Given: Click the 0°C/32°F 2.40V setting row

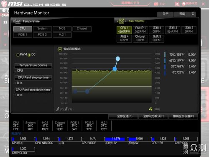Looking at the screenshot, I should [x=180, y=72].
